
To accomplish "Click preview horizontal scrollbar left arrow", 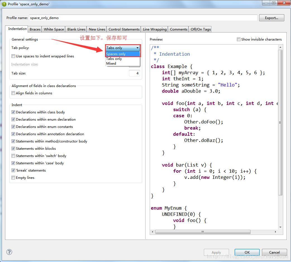I will (152, 232).
